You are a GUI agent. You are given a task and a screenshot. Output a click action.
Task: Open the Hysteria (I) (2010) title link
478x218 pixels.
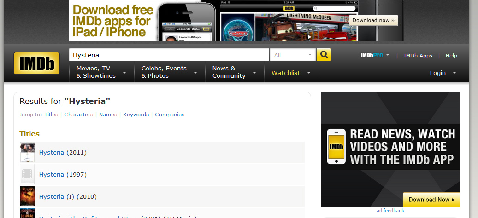(x=52, y=197)
